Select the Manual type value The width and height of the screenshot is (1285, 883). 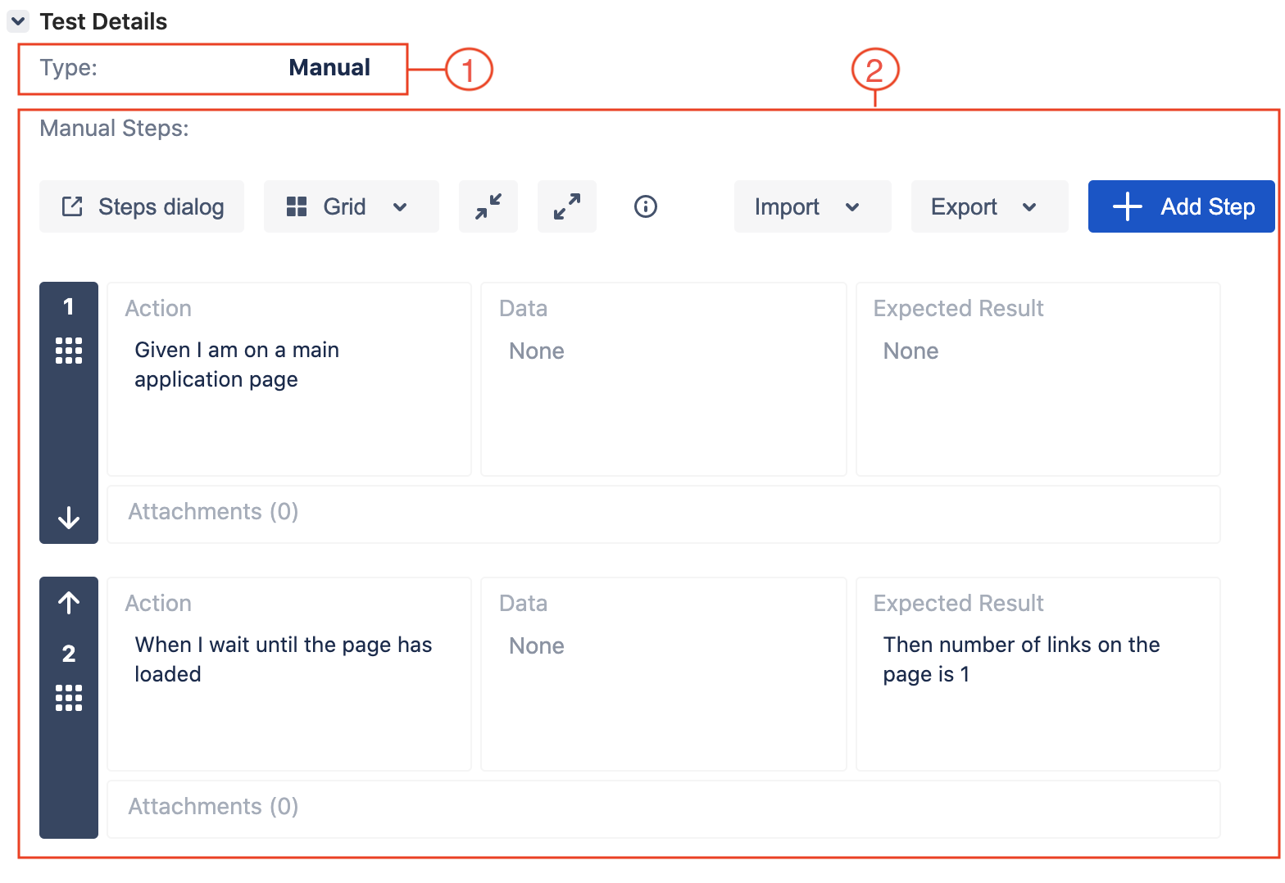click(329, 67)
